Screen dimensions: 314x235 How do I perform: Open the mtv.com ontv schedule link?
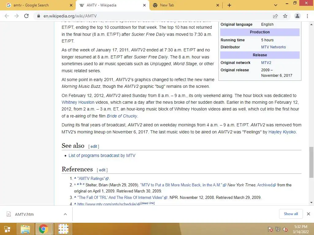(x=108, y=204)
